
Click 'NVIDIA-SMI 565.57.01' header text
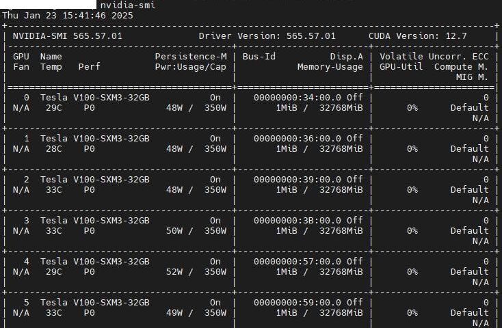pyautogui.click(x=68, y=36)
